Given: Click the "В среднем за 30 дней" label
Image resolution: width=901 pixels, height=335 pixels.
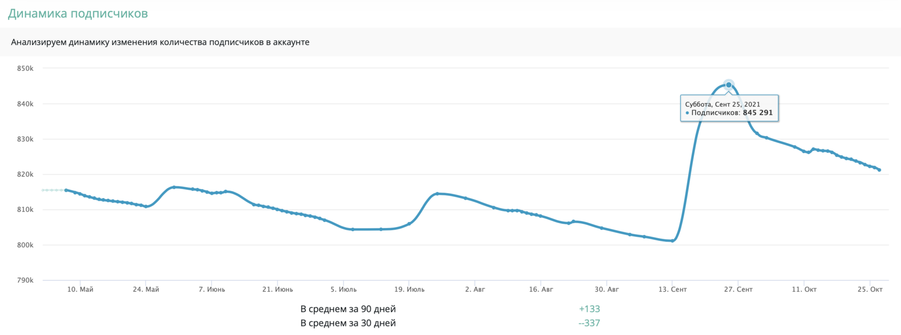Looking at the screenshot, I should point(348,323).
